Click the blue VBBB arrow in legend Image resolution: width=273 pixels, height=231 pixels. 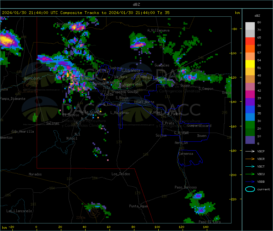click(250, 182)
